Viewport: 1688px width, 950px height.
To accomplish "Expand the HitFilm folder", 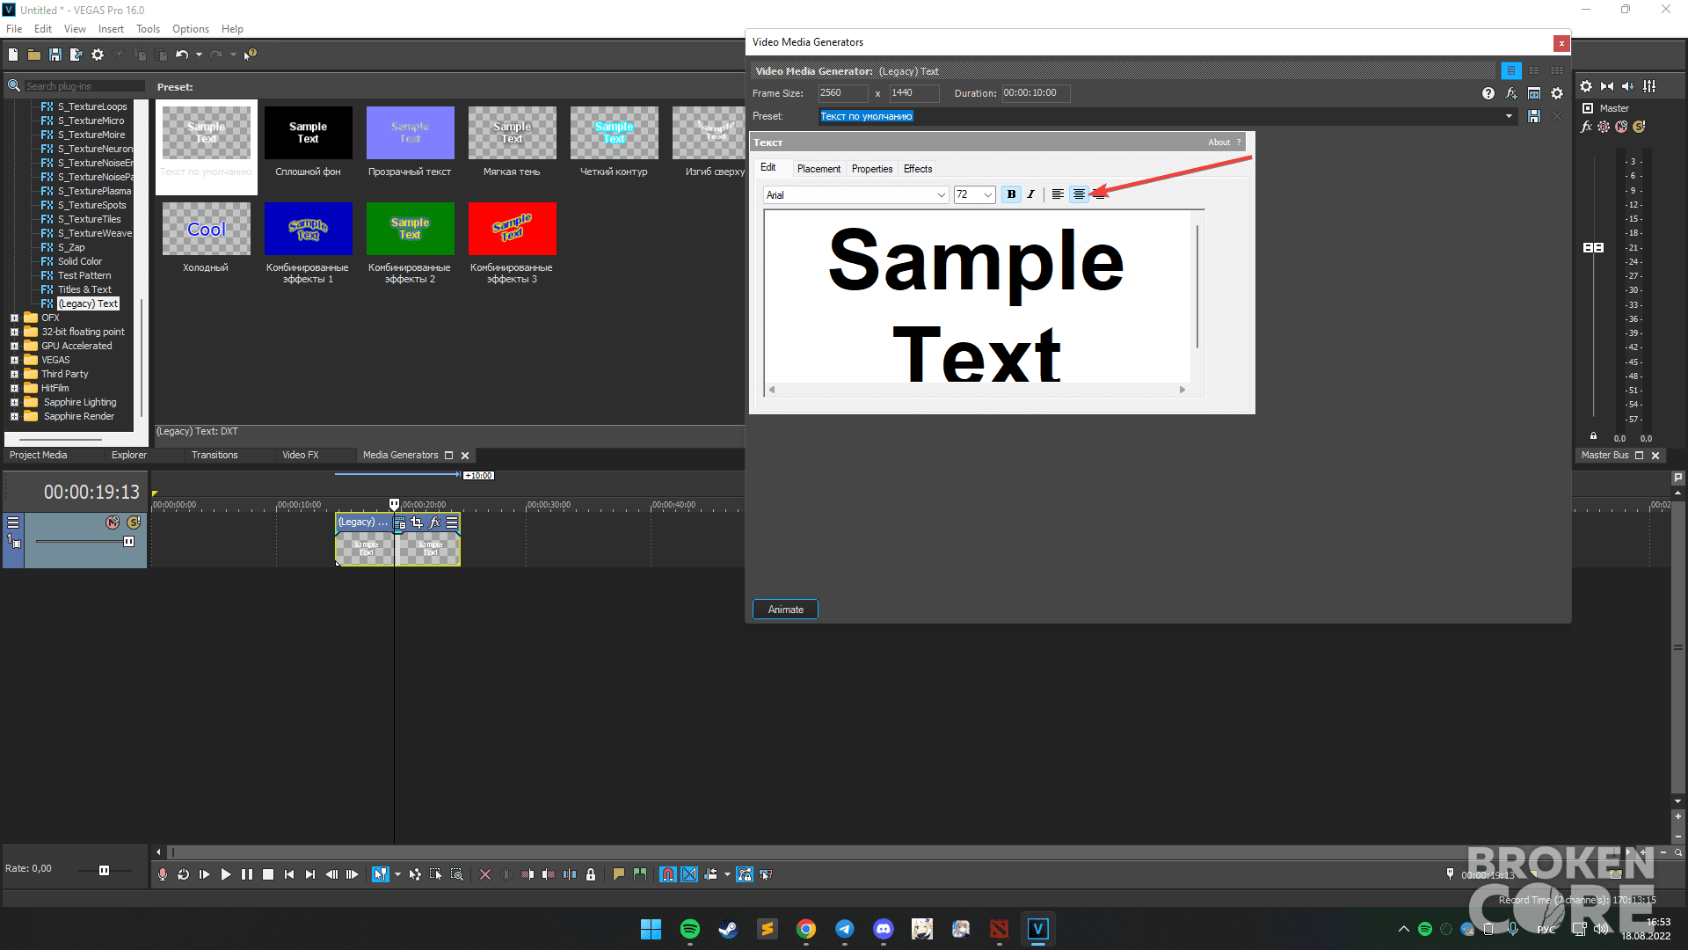I will 14,389.
